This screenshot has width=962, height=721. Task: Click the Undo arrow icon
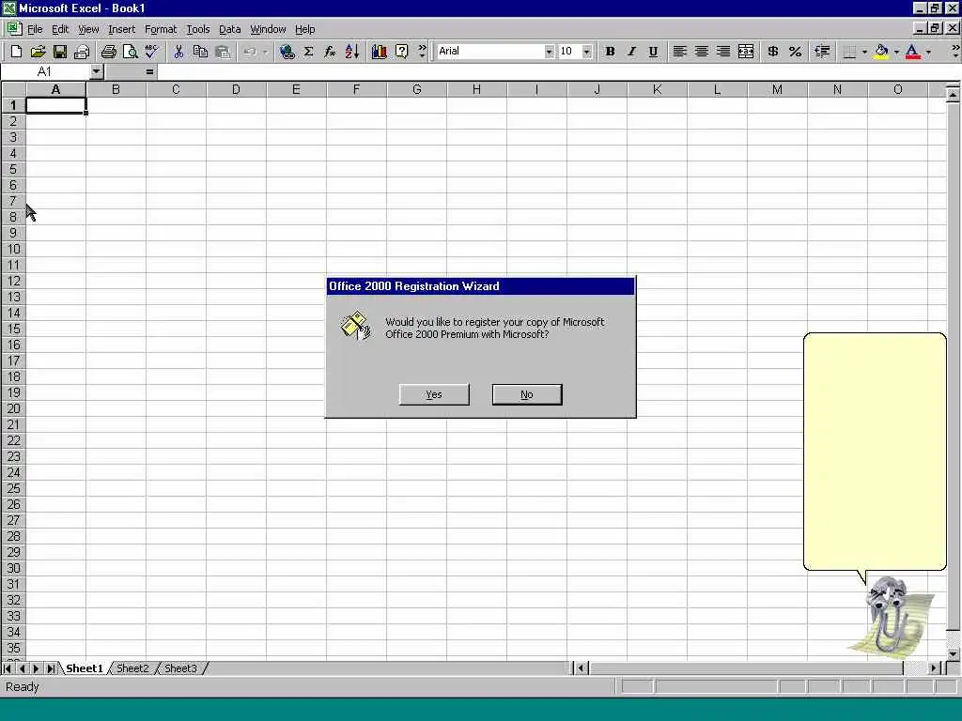point(250,52)
